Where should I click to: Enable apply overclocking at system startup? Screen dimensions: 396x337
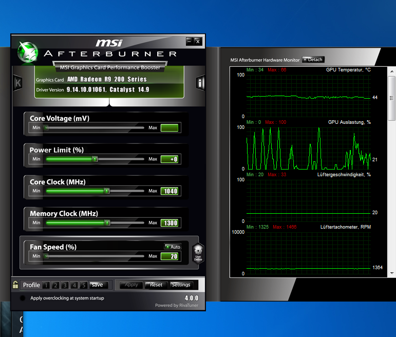pos(23,298)
